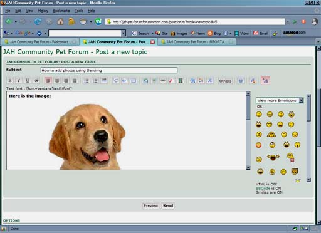Click the Google toolbar Blog button
The image size is (321, 233).
pos(214,33)
